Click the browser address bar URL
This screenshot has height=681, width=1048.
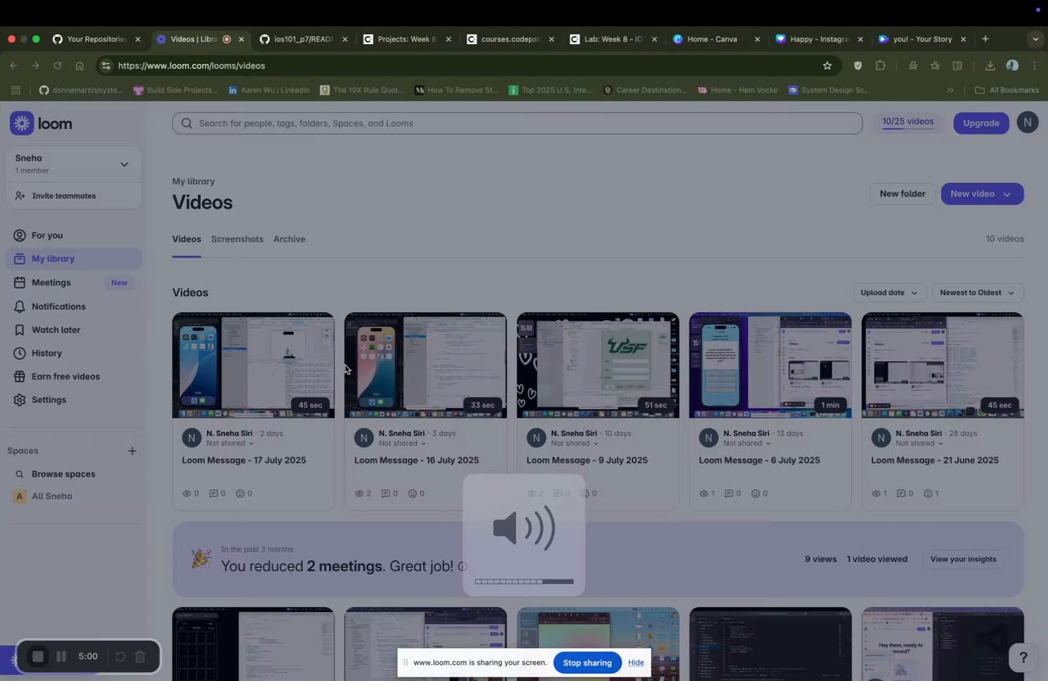pyautogui.click(x=192, y=66)
